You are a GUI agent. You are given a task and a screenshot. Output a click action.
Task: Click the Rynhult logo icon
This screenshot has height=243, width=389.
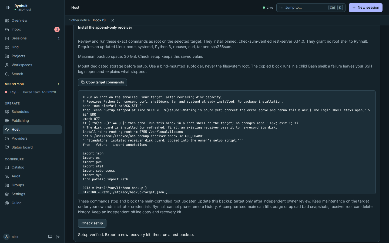click(8, 8)
